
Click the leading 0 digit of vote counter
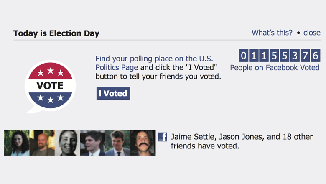coord(244,56)
